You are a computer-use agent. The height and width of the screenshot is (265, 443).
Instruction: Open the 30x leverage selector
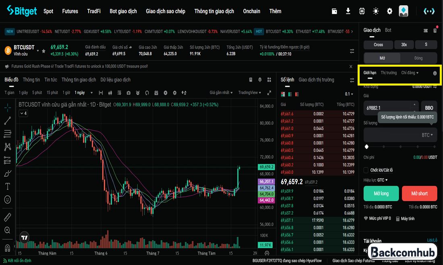point(404,45)
